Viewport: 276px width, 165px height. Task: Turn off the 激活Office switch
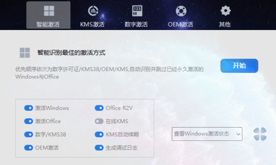click(29, 121)
